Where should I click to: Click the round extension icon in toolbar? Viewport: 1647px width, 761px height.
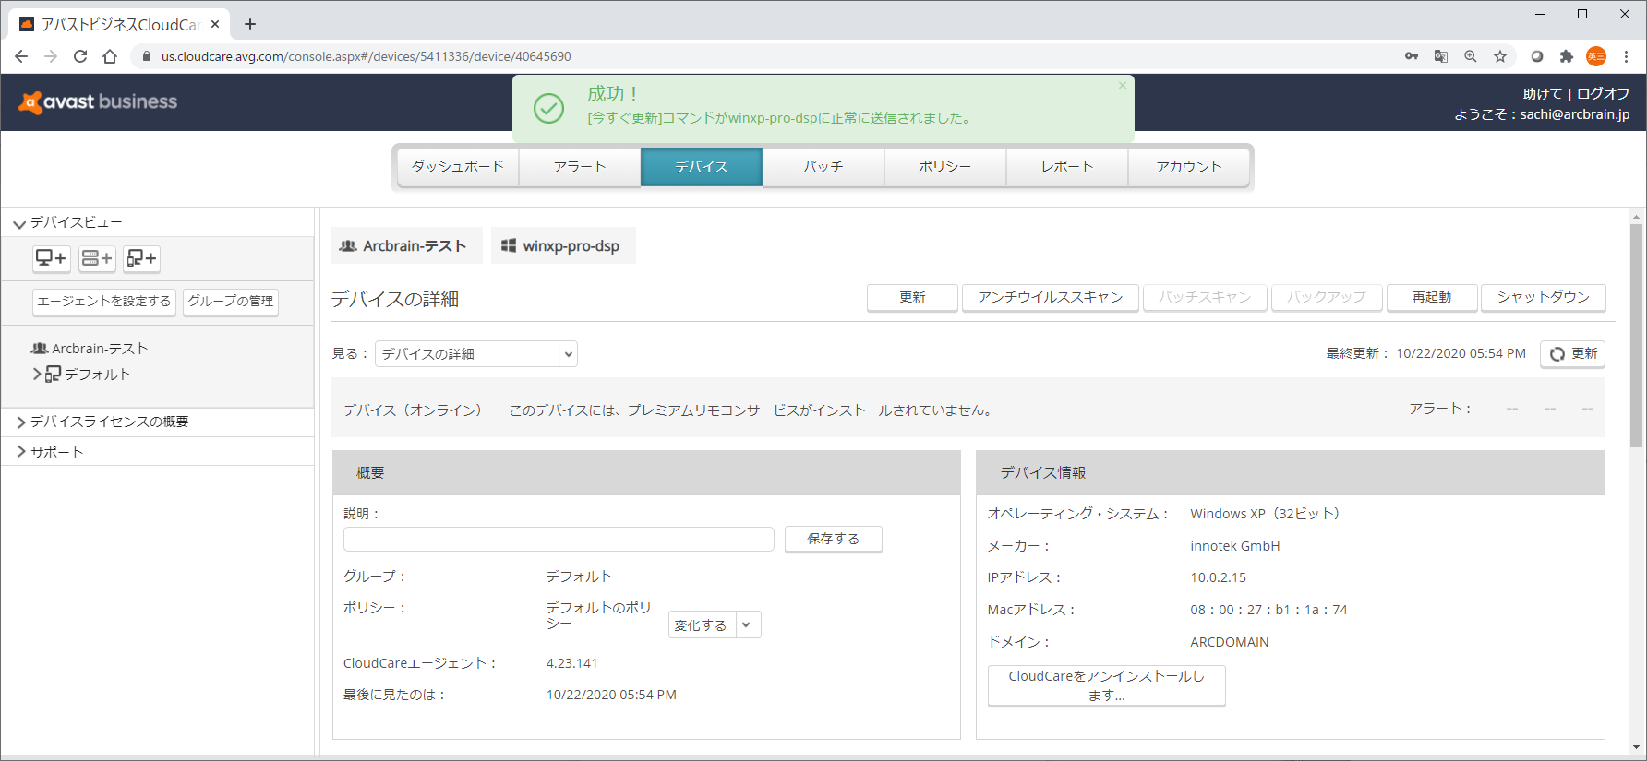1537,56
